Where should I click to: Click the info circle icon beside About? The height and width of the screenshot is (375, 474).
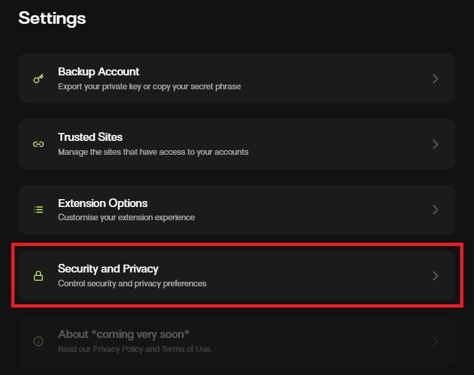point(38,341)
